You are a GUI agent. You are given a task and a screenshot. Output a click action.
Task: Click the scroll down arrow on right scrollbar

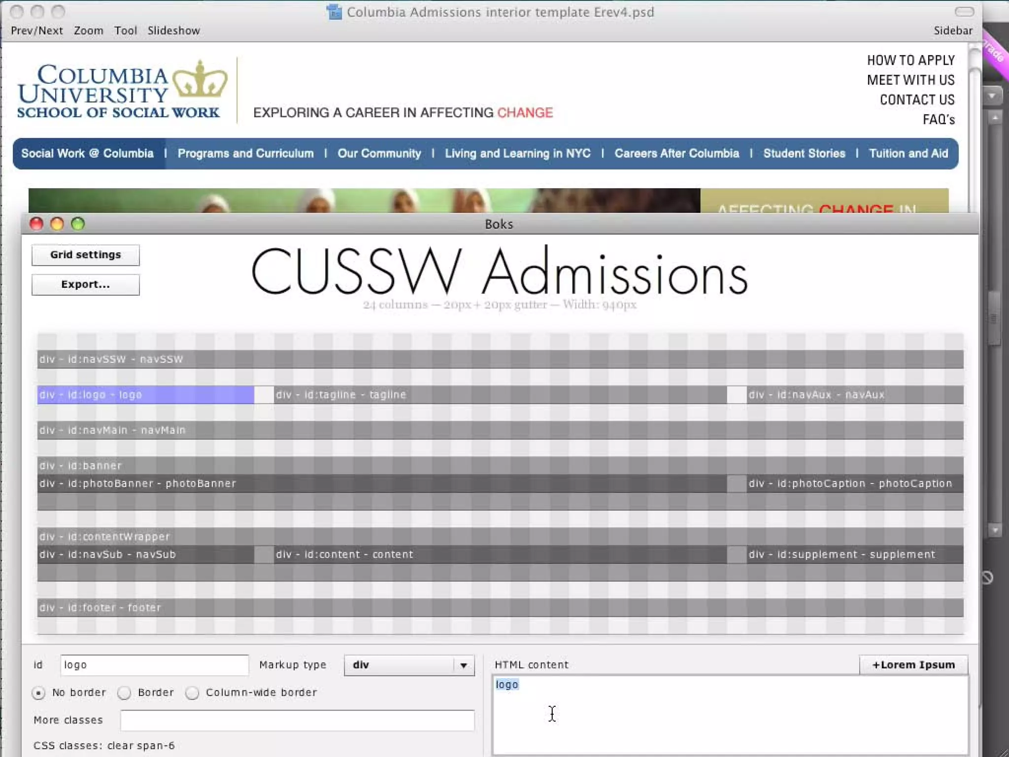(995, 530)
